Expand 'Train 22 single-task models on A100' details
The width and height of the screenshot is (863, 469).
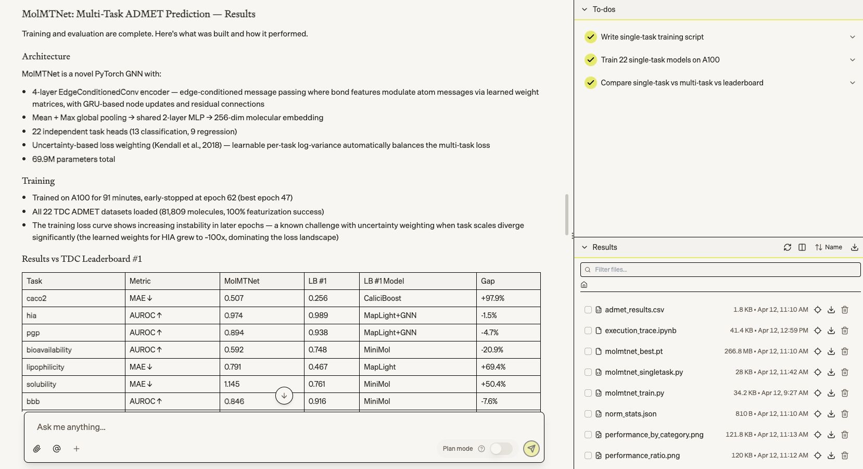pos(853,60)
